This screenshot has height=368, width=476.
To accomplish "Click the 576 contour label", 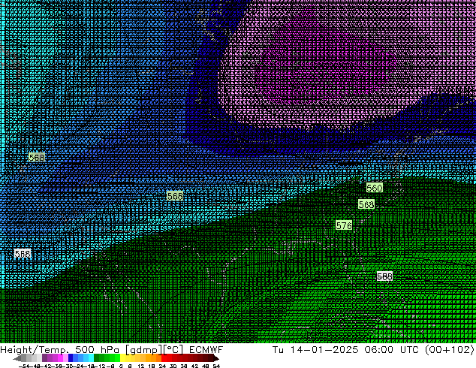I will click(x=344, y=225).
